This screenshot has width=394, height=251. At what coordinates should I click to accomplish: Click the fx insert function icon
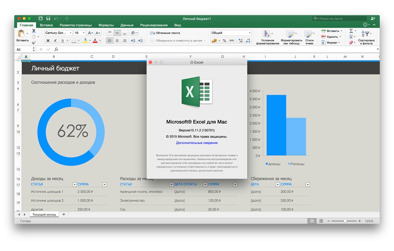(56, 49)
